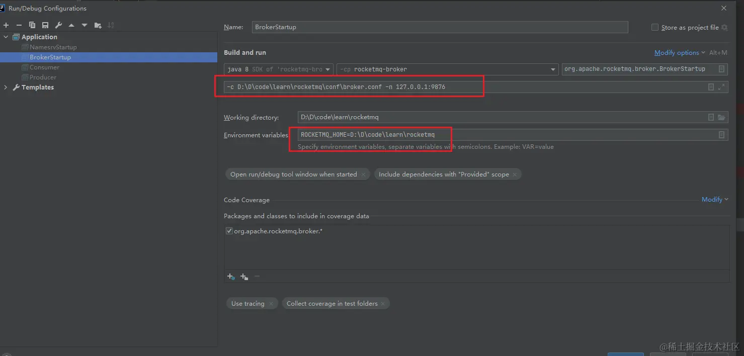The height and width of the screenshot is (356, 744).
Task: Select Producer configuration
Action: 43,77
